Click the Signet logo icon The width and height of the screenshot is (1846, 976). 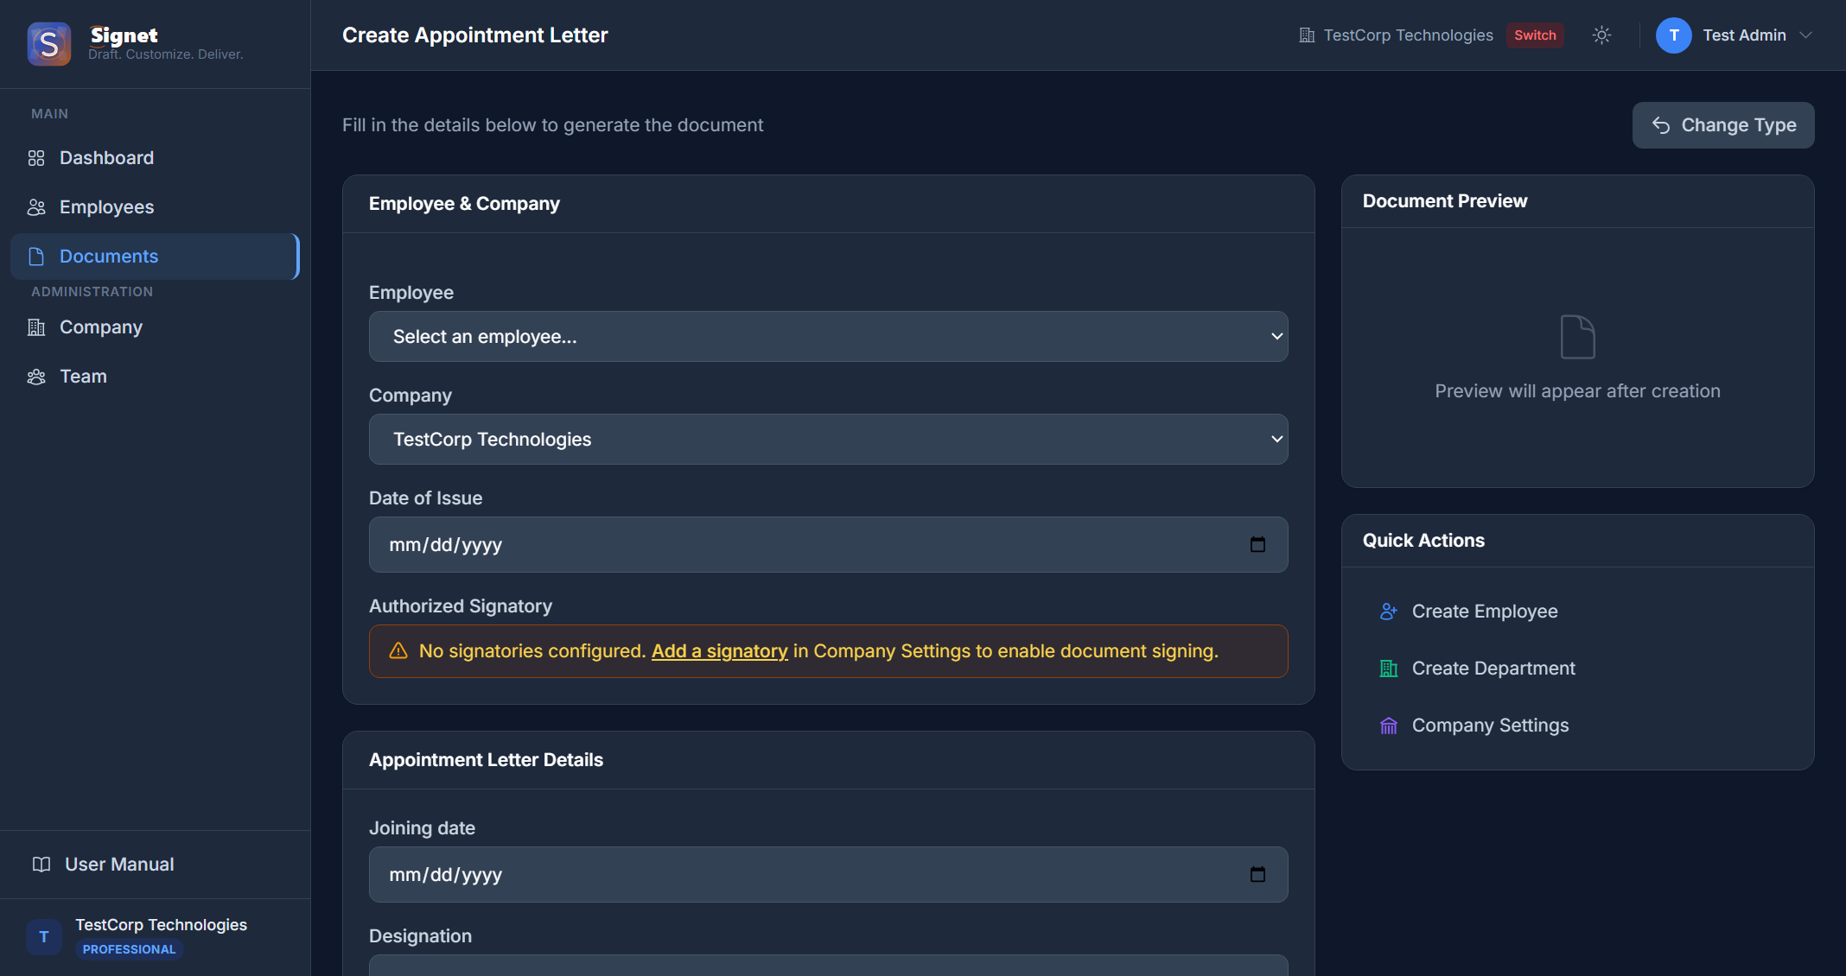[x=48, y=43]
